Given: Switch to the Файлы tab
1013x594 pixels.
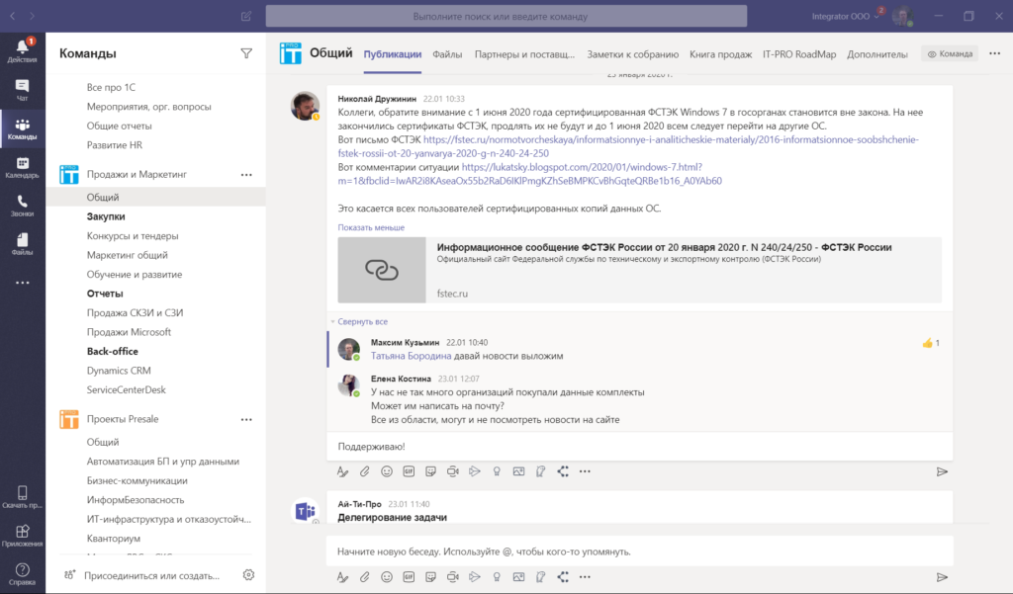Looking at the screenshot, I should click(447, 54).
